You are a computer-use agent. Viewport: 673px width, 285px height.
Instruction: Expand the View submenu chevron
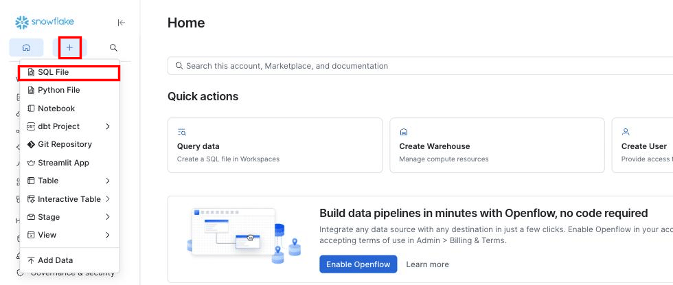coord(108,235)
